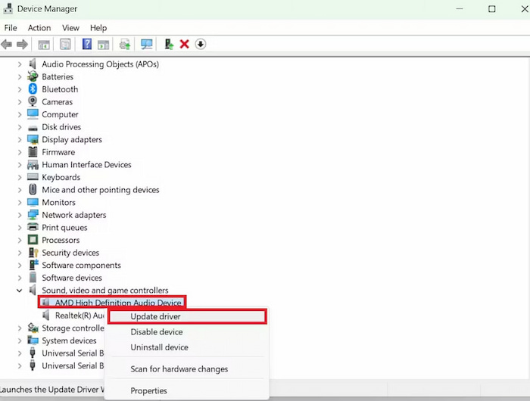Image resolution: width=530 pixels, height=401 pixels.
Task: Open the Action menu
Action: [x=39, y=28]
